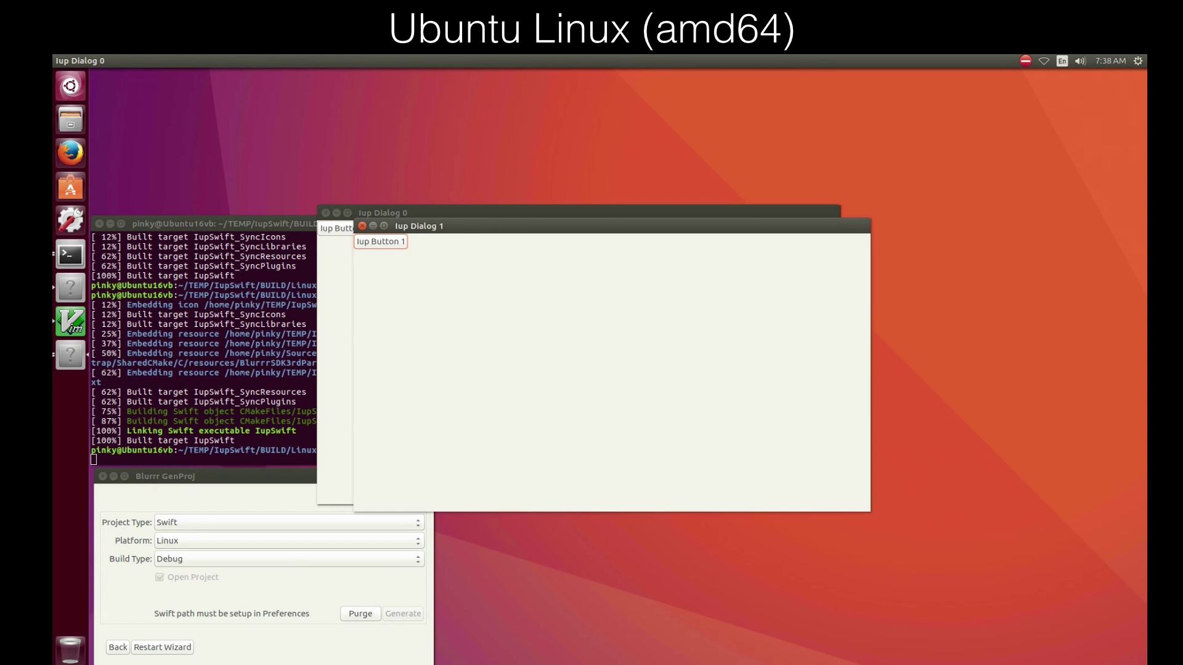Image resolution: width=1183 pixels, height=665 pixels.
Task: Open GVim from the launcher
Action: pos(71,321)
